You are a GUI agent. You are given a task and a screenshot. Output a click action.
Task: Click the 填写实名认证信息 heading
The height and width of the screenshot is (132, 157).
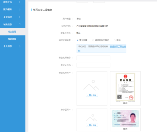(x=43, y=10)
